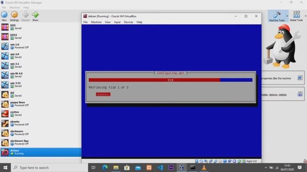Click the win 3.51 machine icon
Viewport: 307px width, 172px height.
point(5,85)
